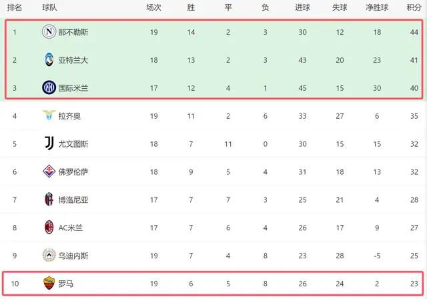Click the Napoli club logo
This screenshot has width=427, height=299.
click(x=49, y=31)
